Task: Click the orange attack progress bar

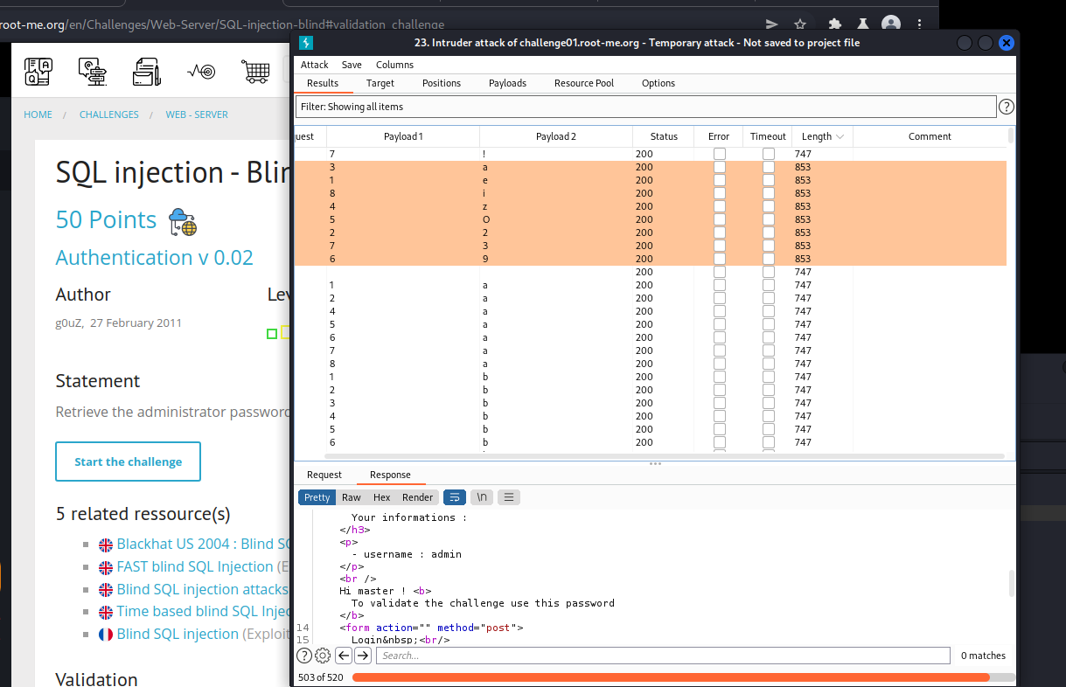Action: coord(671,677)
